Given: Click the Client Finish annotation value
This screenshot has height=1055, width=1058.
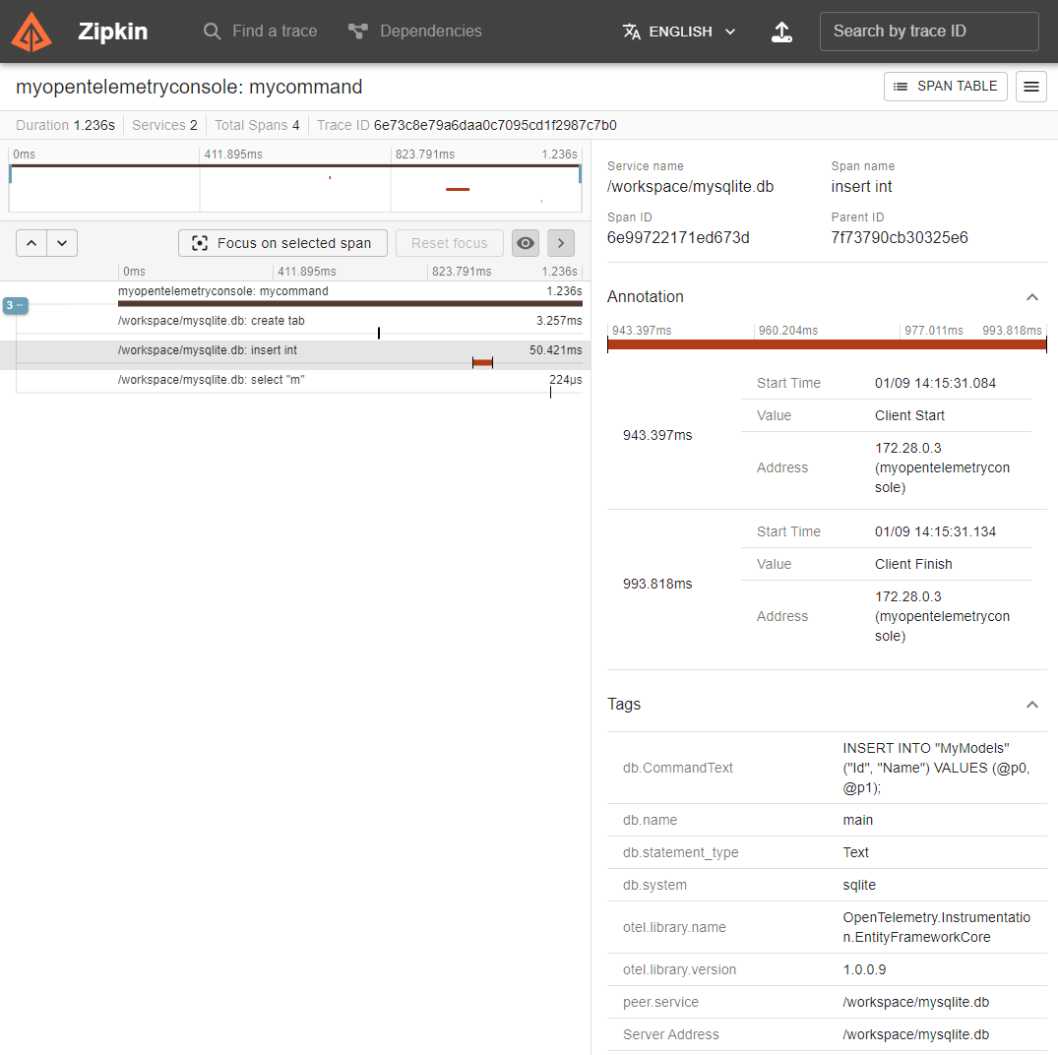Looking at the screenshot, I should tap(913, 564).
